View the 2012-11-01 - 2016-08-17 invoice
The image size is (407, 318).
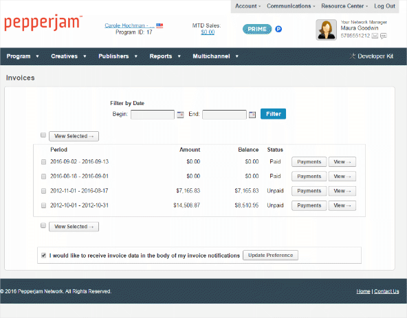(342, 191)
